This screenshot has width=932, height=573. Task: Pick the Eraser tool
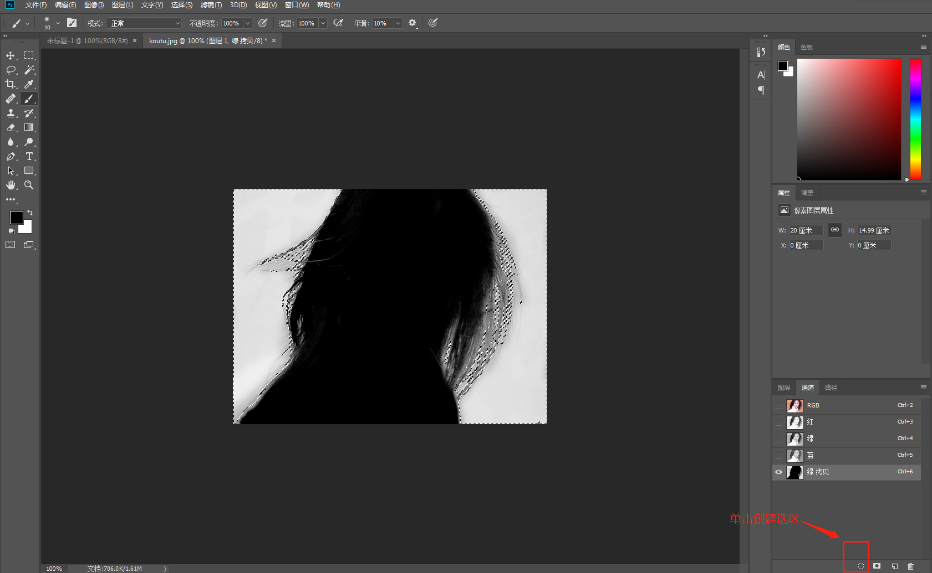click(11, 127)
